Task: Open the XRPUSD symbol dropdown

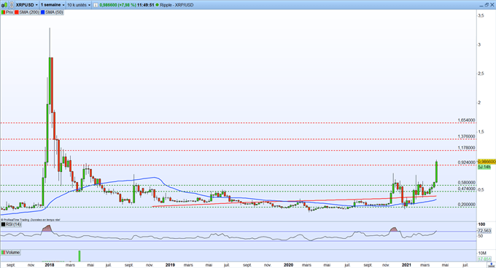Action: pos(26,5)
